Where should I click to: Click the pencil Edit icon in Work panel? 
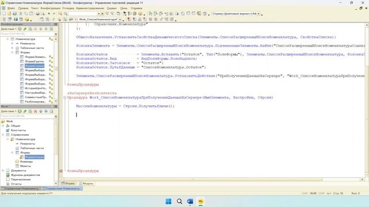[x=25, y=111]
